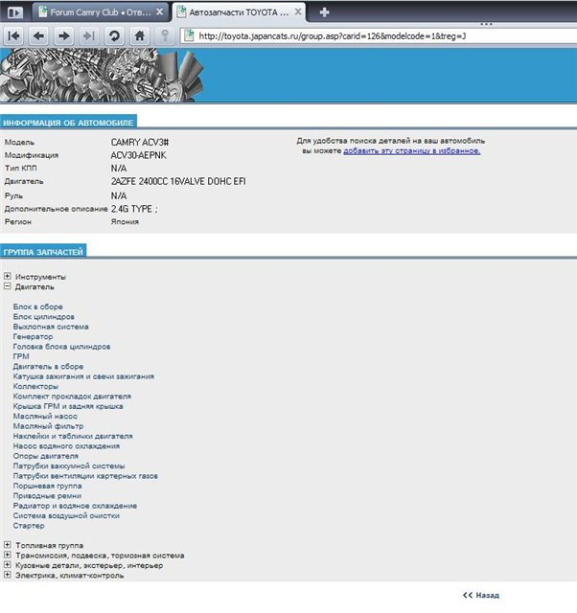Click the добавить эту страницу в избранное link
This screenshot has width=577, height=613.
click(412, 151)
